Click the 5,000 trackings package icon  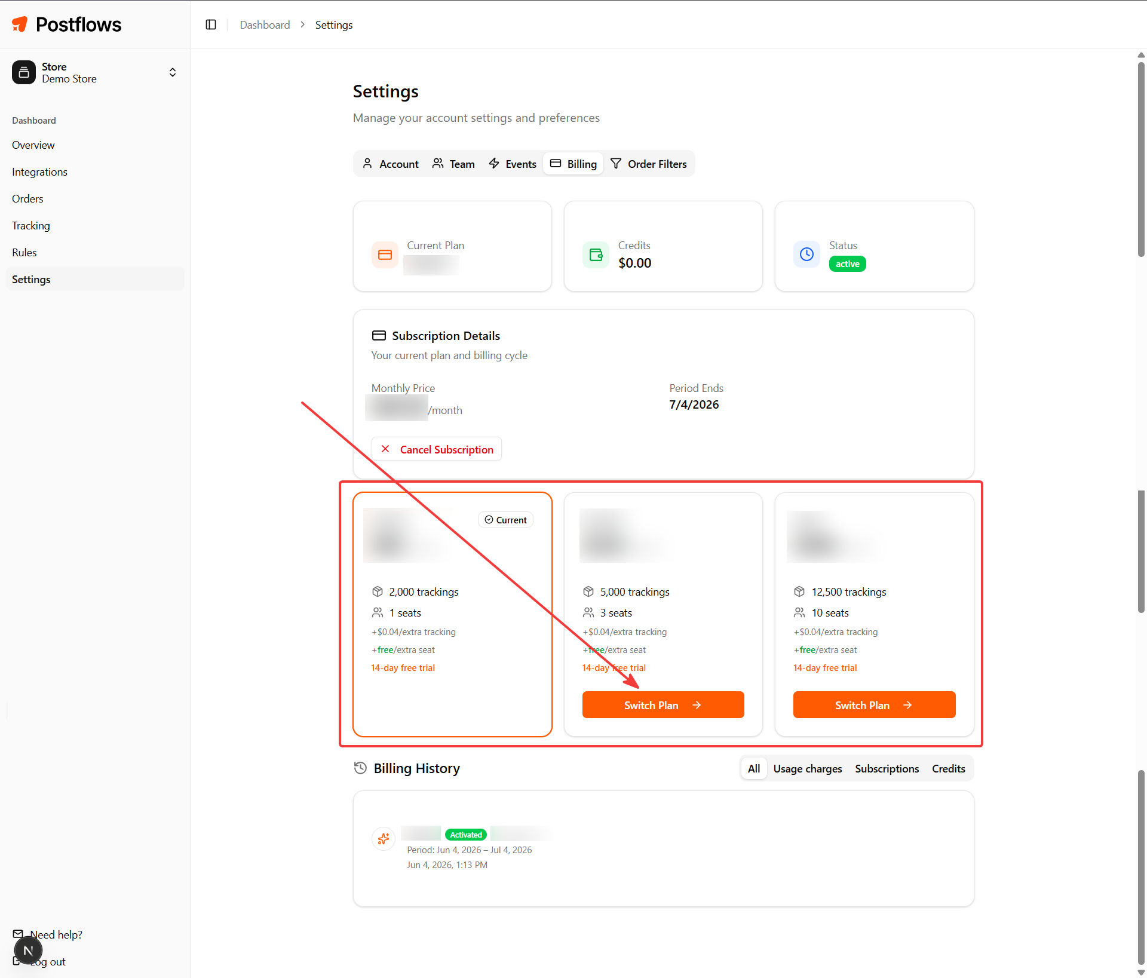588,591
